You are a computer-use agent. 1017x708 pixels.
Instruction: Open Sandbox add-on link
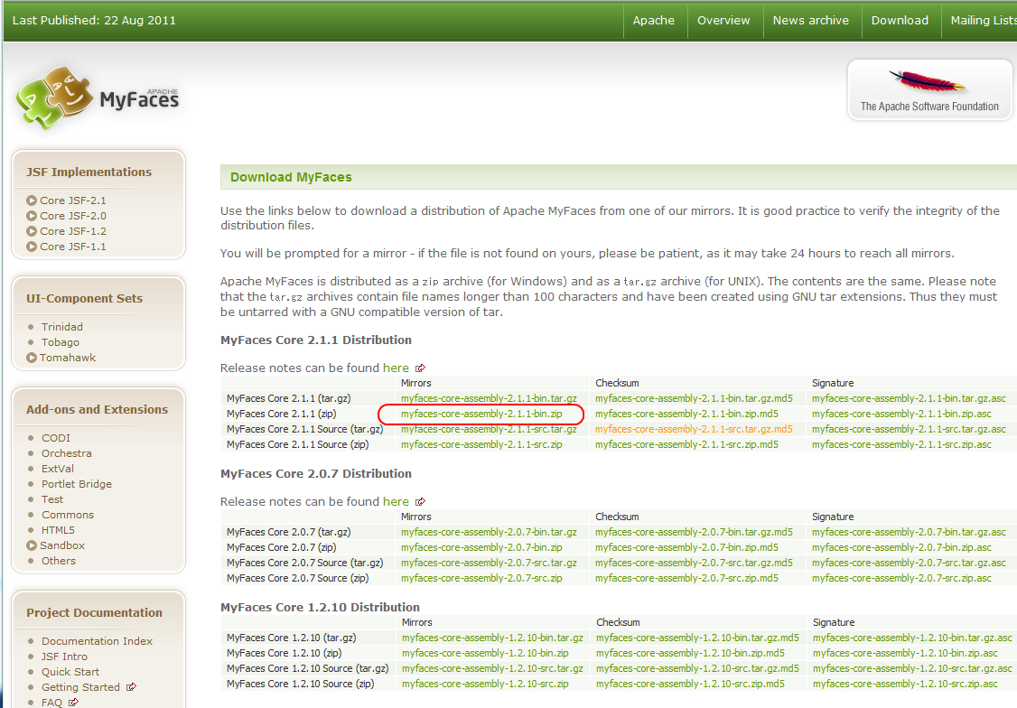[62, 546]
